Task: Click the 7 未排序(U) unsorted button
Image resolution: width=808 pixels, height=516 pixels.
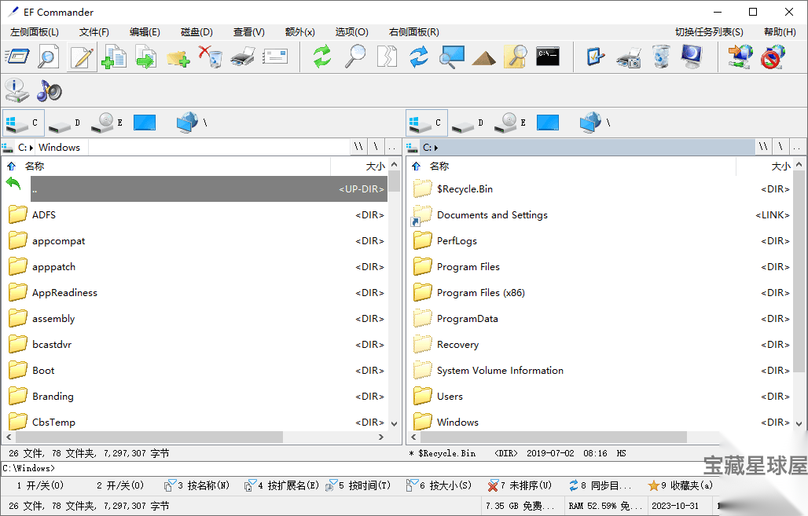Action: tap(520, 485)
